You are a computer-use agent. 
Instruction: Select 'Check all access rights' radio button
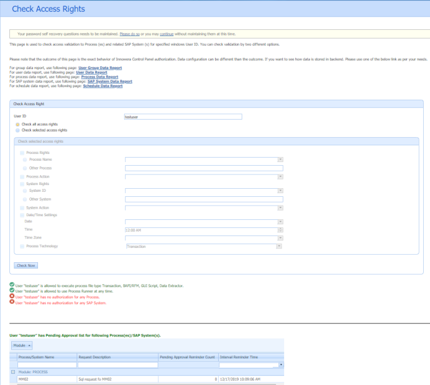pyautogui.click(x=17, y=125)
